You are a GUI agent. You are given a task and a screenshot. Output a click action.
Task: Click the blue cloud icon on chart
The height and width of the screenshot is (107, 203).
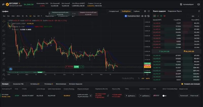11,69
